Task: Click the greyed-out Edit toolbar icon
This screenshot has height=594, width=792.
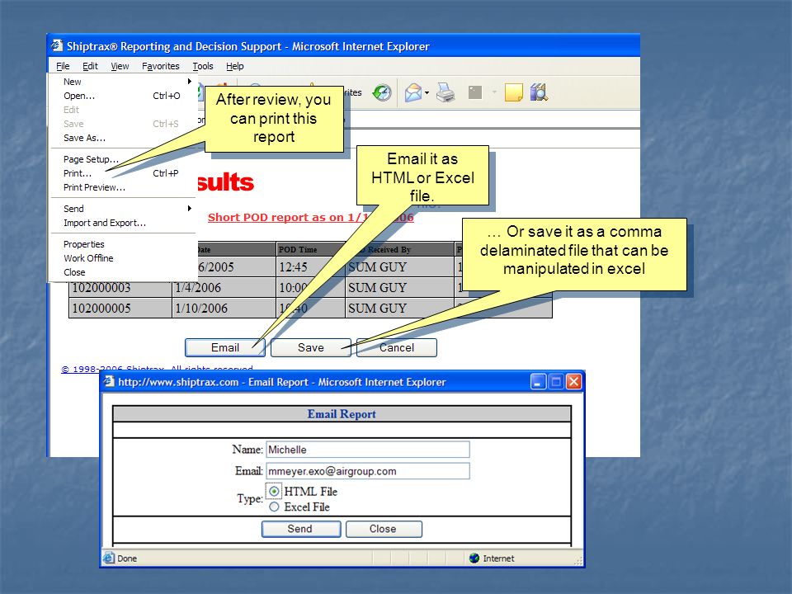Action: click(x=475, y=92)
